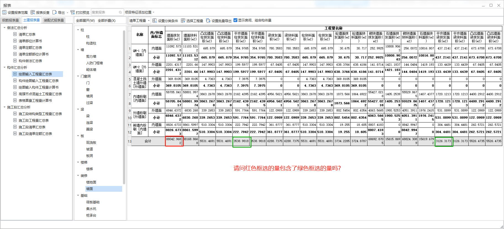Switch to the 装配式报表量 tab
Image resolution: width=504 pixels, height=229 pixels.
pos(54,20)
